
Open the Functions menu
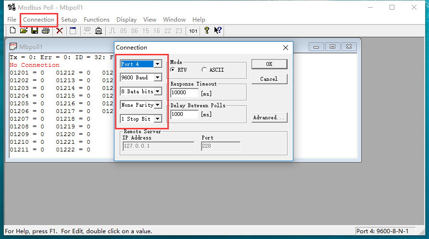pos(97,20)
